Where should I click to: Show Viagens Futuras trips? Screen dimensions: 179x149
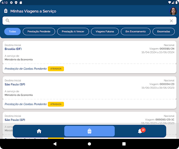pyautogui.click(x=105, y=31)
